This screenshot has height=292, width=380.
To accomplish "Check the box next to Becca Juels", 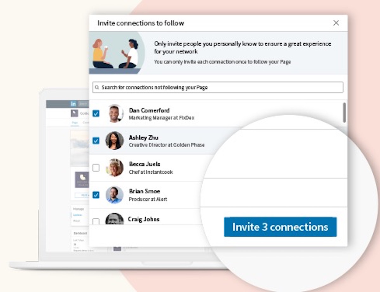I will pyautogui.click(x=96, y=168).
